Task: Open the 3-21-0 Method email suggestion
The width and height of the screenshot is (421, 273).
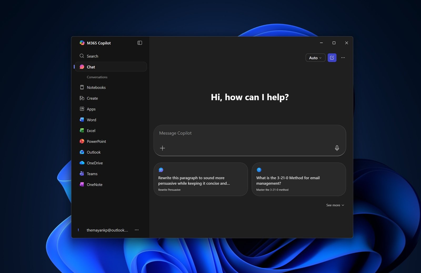Action: (299, 179)
